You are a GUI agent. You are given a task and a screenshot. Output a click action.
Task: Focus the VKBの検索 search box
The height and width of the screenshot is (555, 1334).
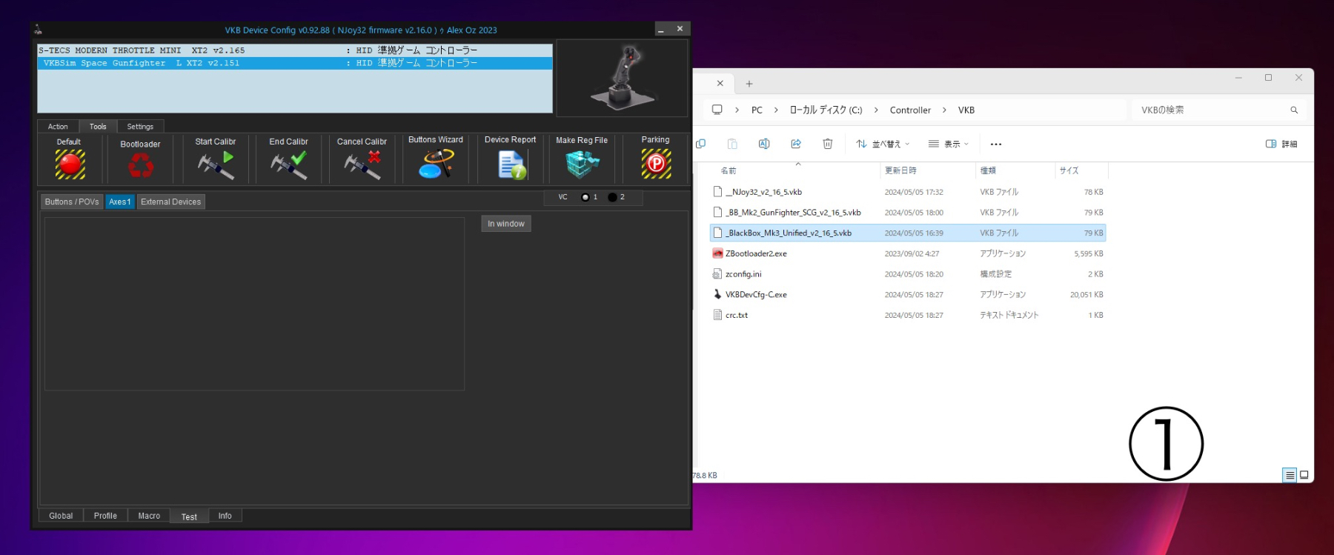coord(1208,110)
